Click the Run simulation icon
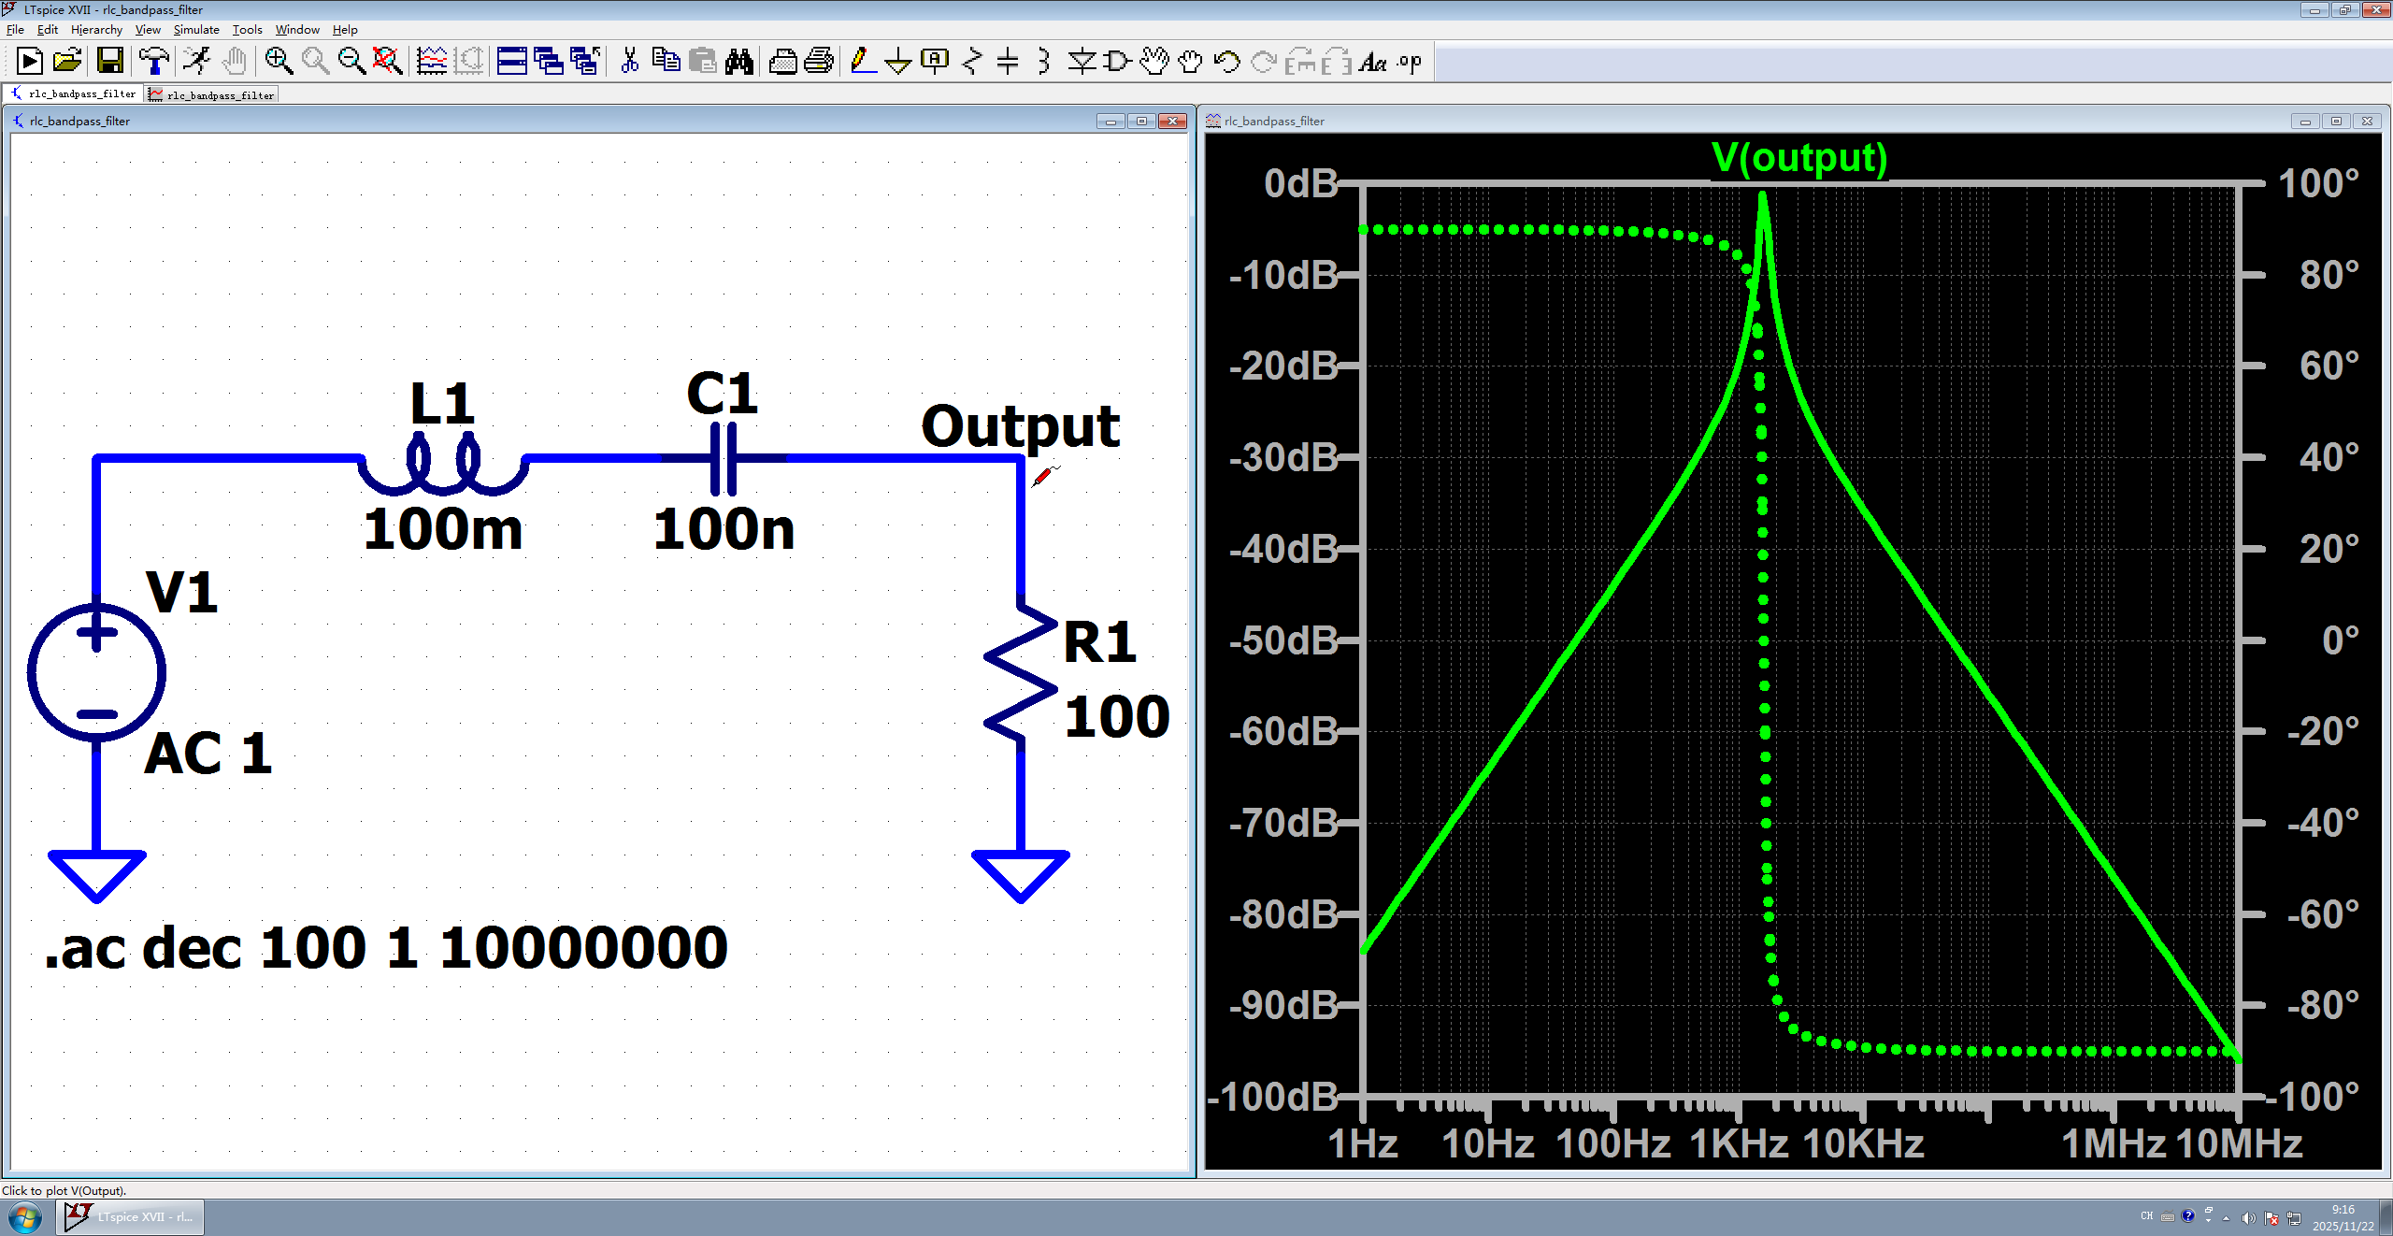The height and width of the screenshot is (1236, 2393). 197,62
